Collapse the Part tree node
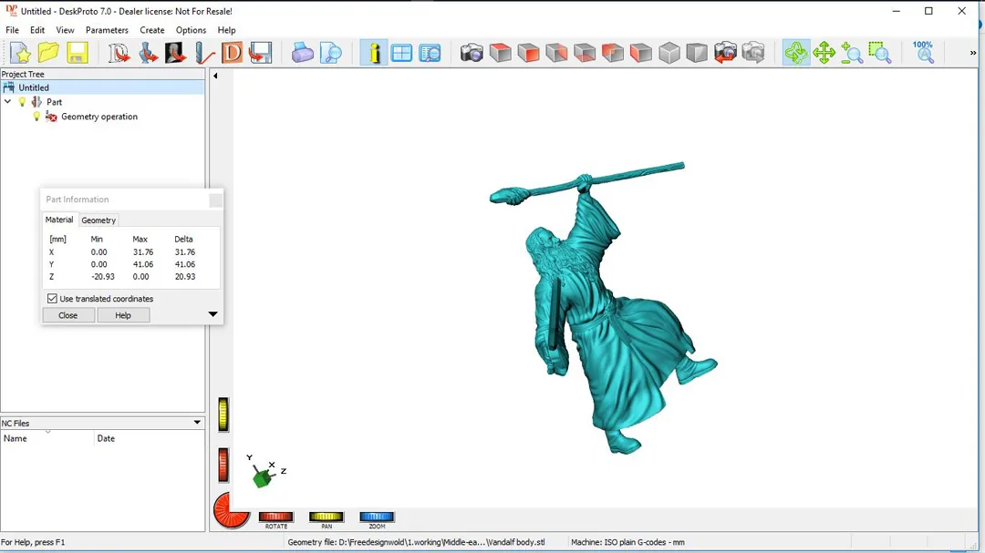This screenshot has width=985, height=553. pos(7,102)
